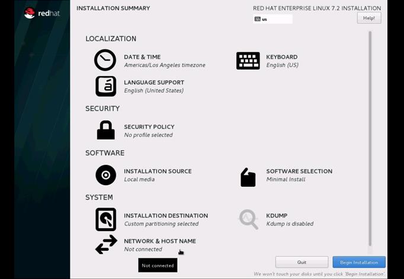Click the LOCALIZATION section heading
This screenshot has width=404, height=279.
click(x=111, y=38)
